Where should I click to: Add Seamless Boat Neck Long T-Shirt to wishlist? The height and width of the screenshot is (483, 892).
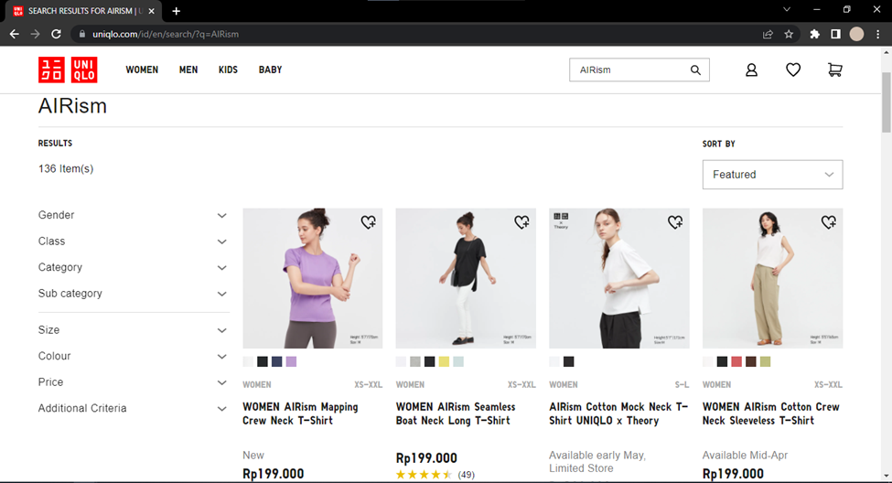(x=521, y=222)
